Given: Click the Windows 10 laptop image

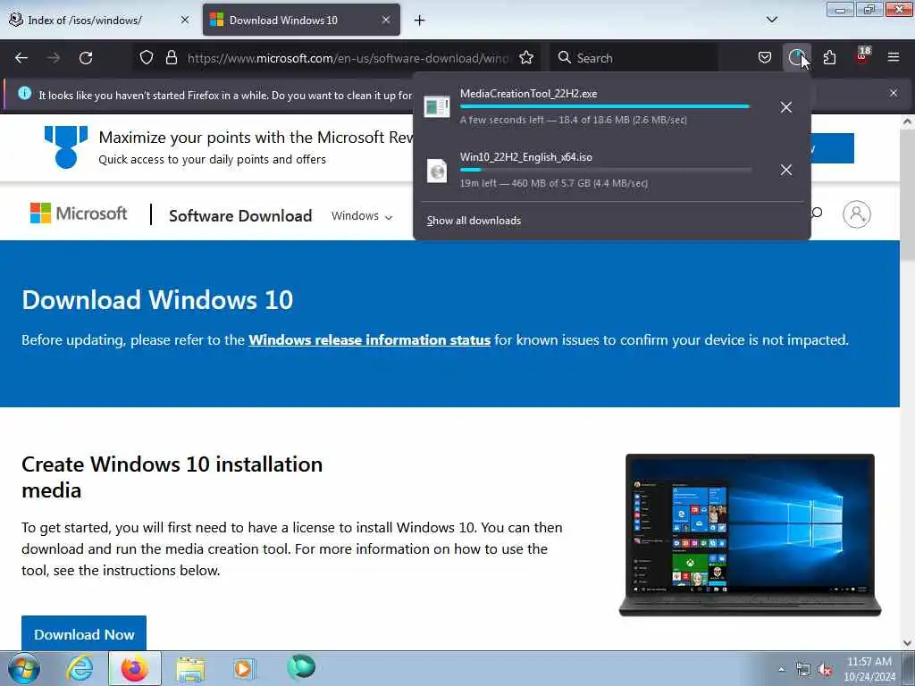Looking at the screenshot, I should coord(750,534).
